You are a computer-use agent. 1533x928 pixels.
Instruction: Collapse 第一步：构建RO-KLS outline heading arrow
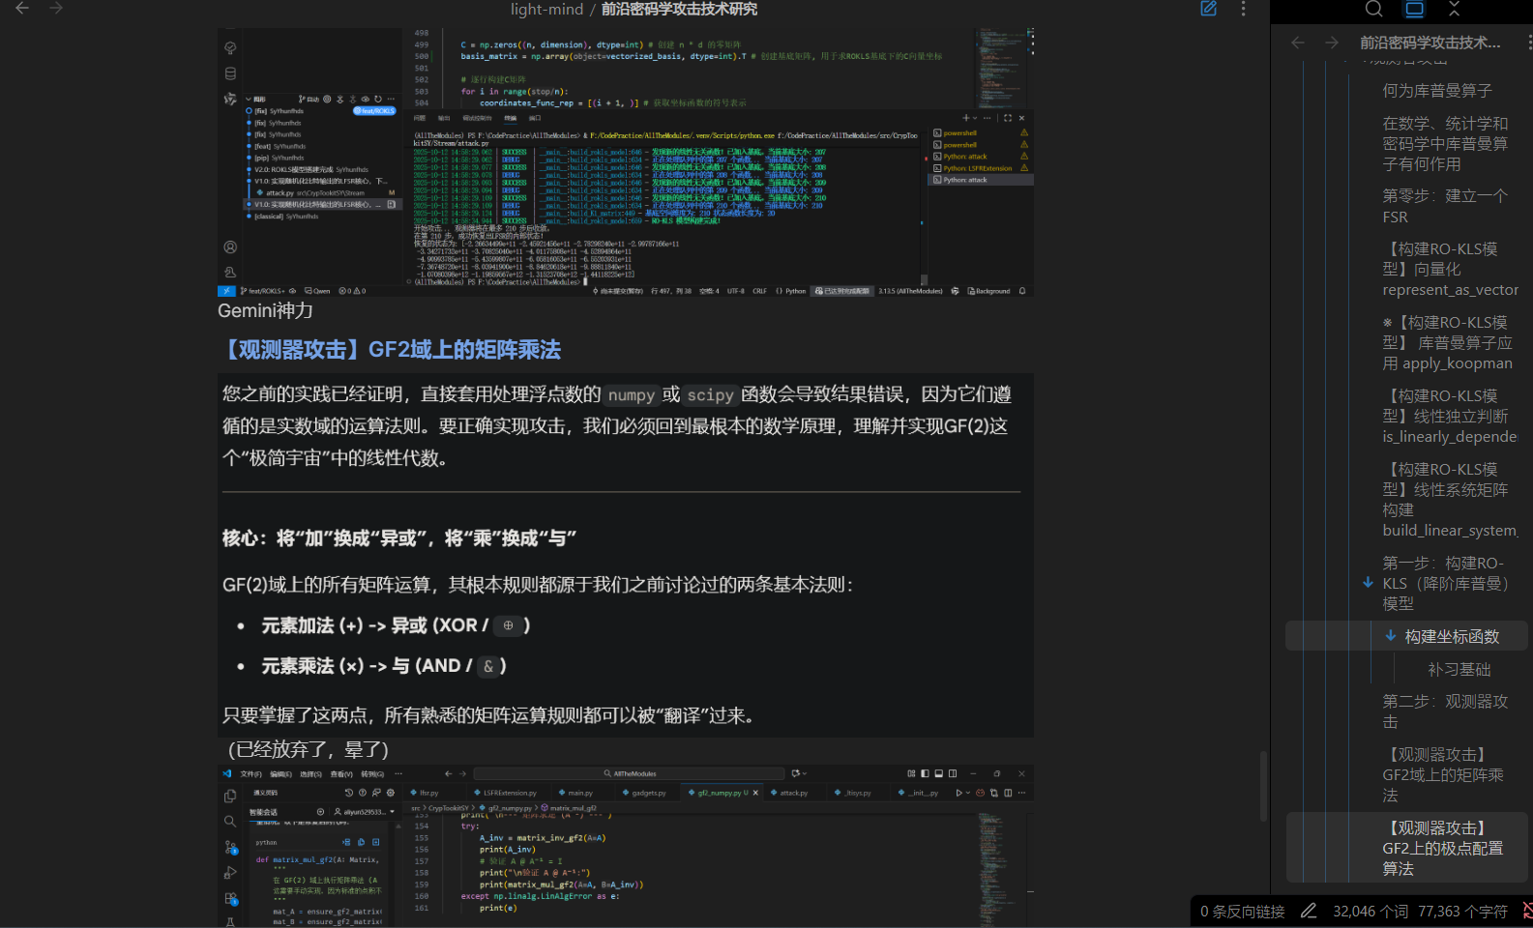tap(1368, 582)
